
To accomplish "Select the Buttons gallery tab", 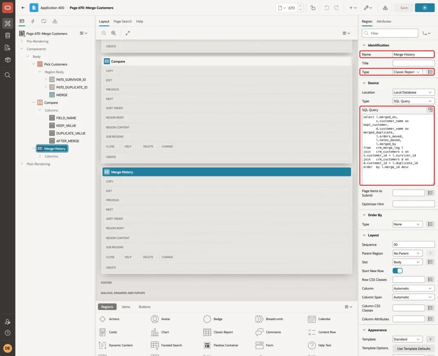I will (x=145, y=307).
